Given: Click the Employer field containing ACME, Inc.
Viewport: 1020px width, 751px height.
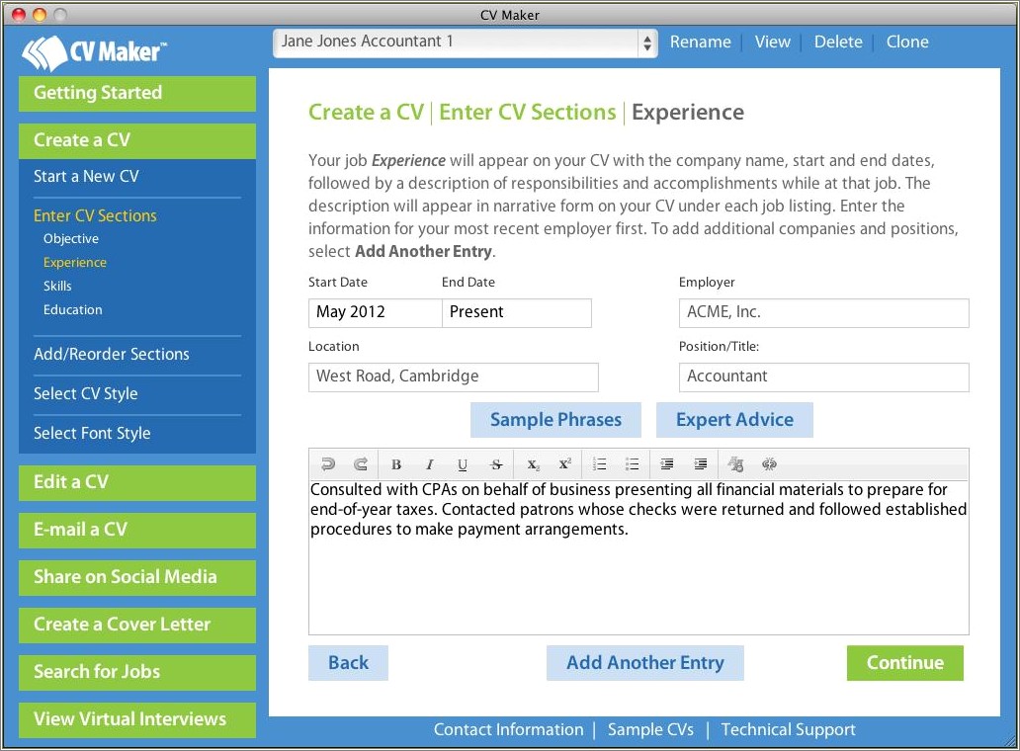Looking at the screenshot, I should [823, 312].
